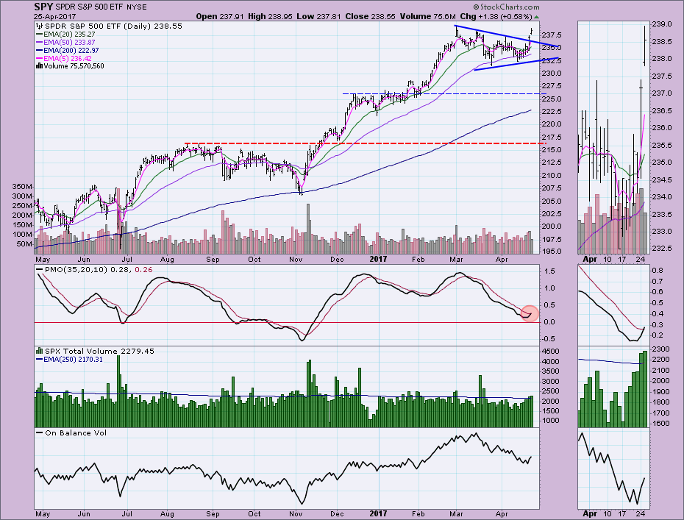Click the Apr label in bottom zoom panel
Viewport: 684px width, 520px height.
(x=590, y=513)
